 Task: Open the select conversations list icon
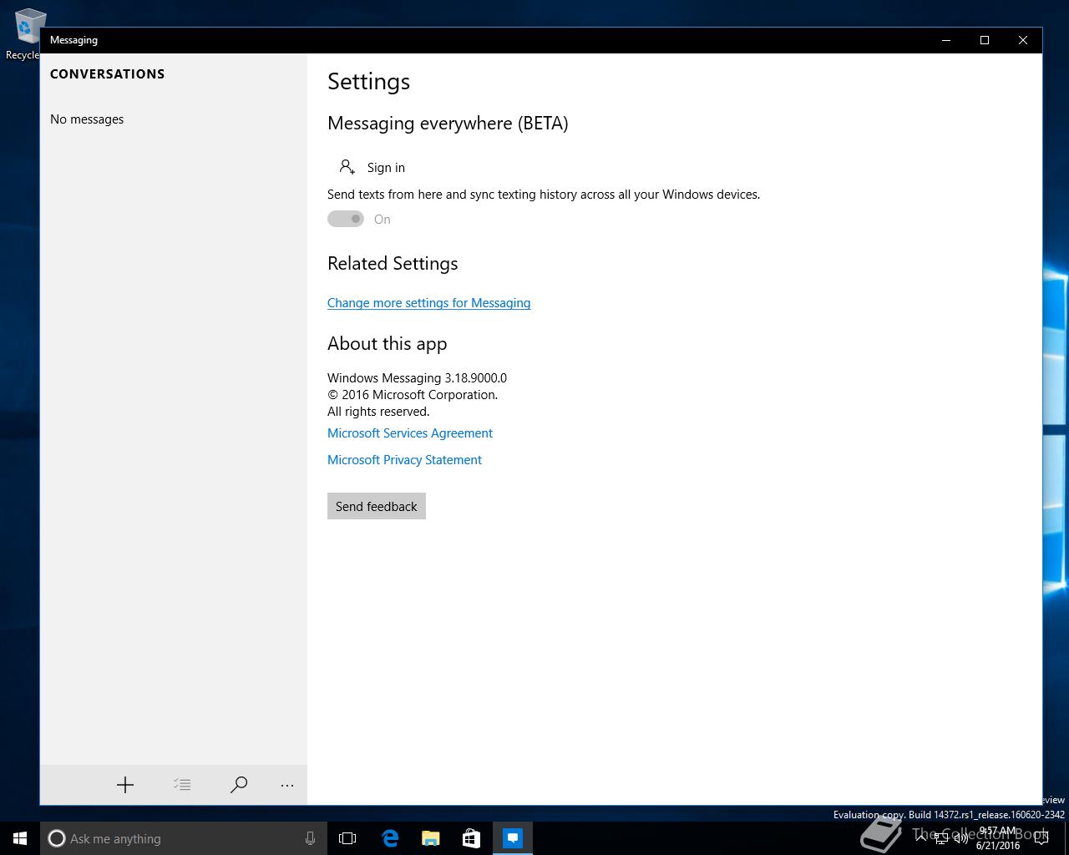182,785
